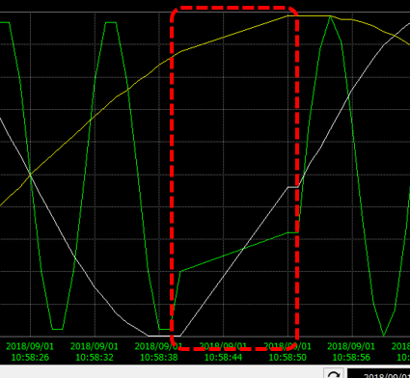Click the green curve's lowest point near 10:58:59
410x378 pixels.
(384, 336)
